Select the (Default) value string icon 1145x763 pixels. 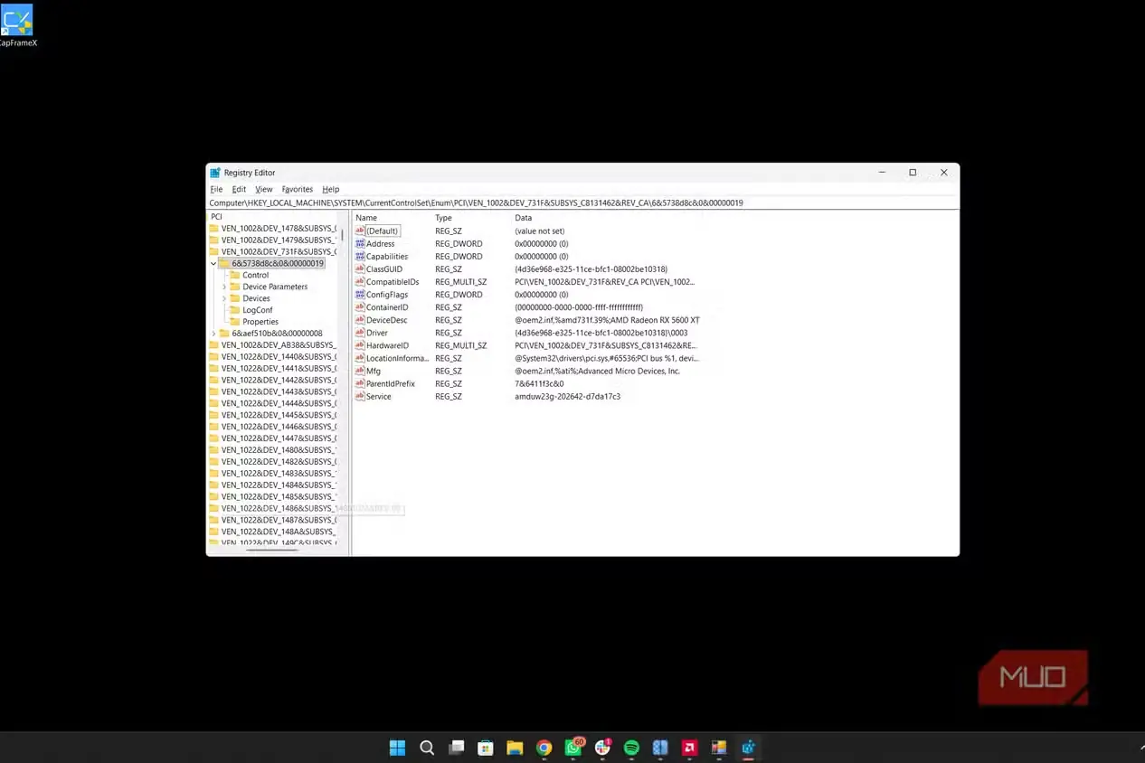tap(360, 231)
